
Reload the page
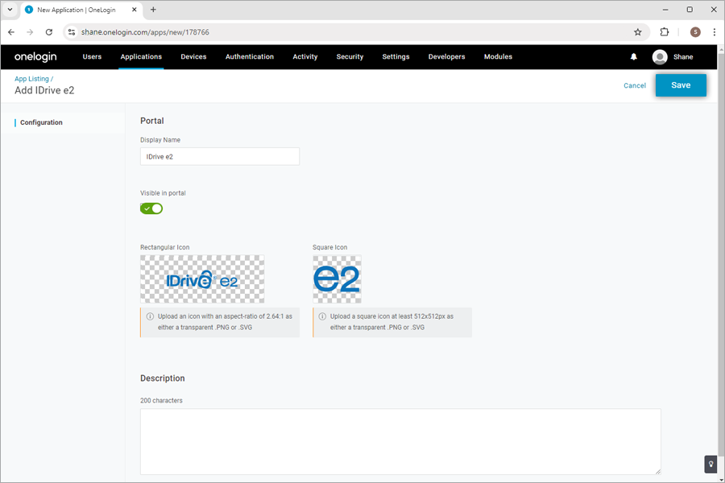(x=48, y=32)
